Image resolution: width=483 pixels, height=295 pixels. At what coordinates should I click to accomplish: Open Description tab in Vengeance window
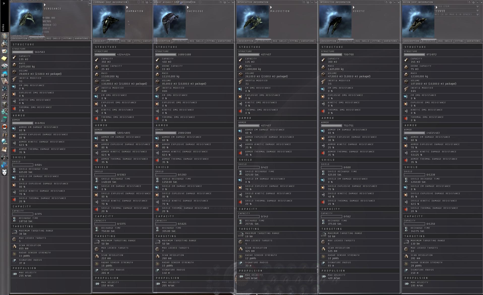[x=20, y=39]
